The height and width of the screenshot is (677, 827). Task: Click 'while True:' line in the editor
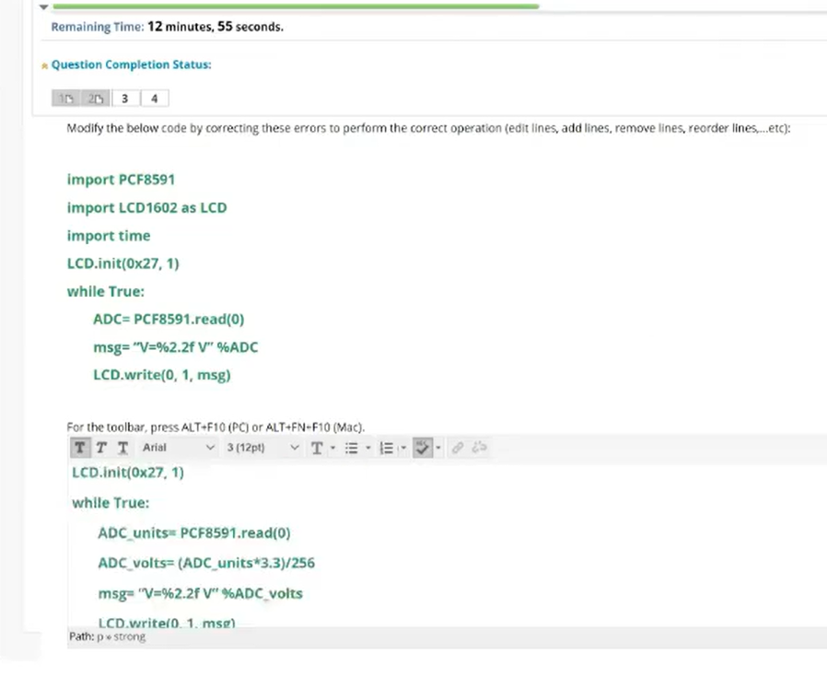click(111, 503)
